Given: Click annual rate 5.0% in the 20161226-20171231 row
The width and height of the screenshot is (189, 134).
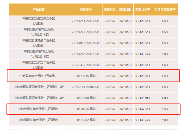Looking at the screenshot, I should 165,54.
